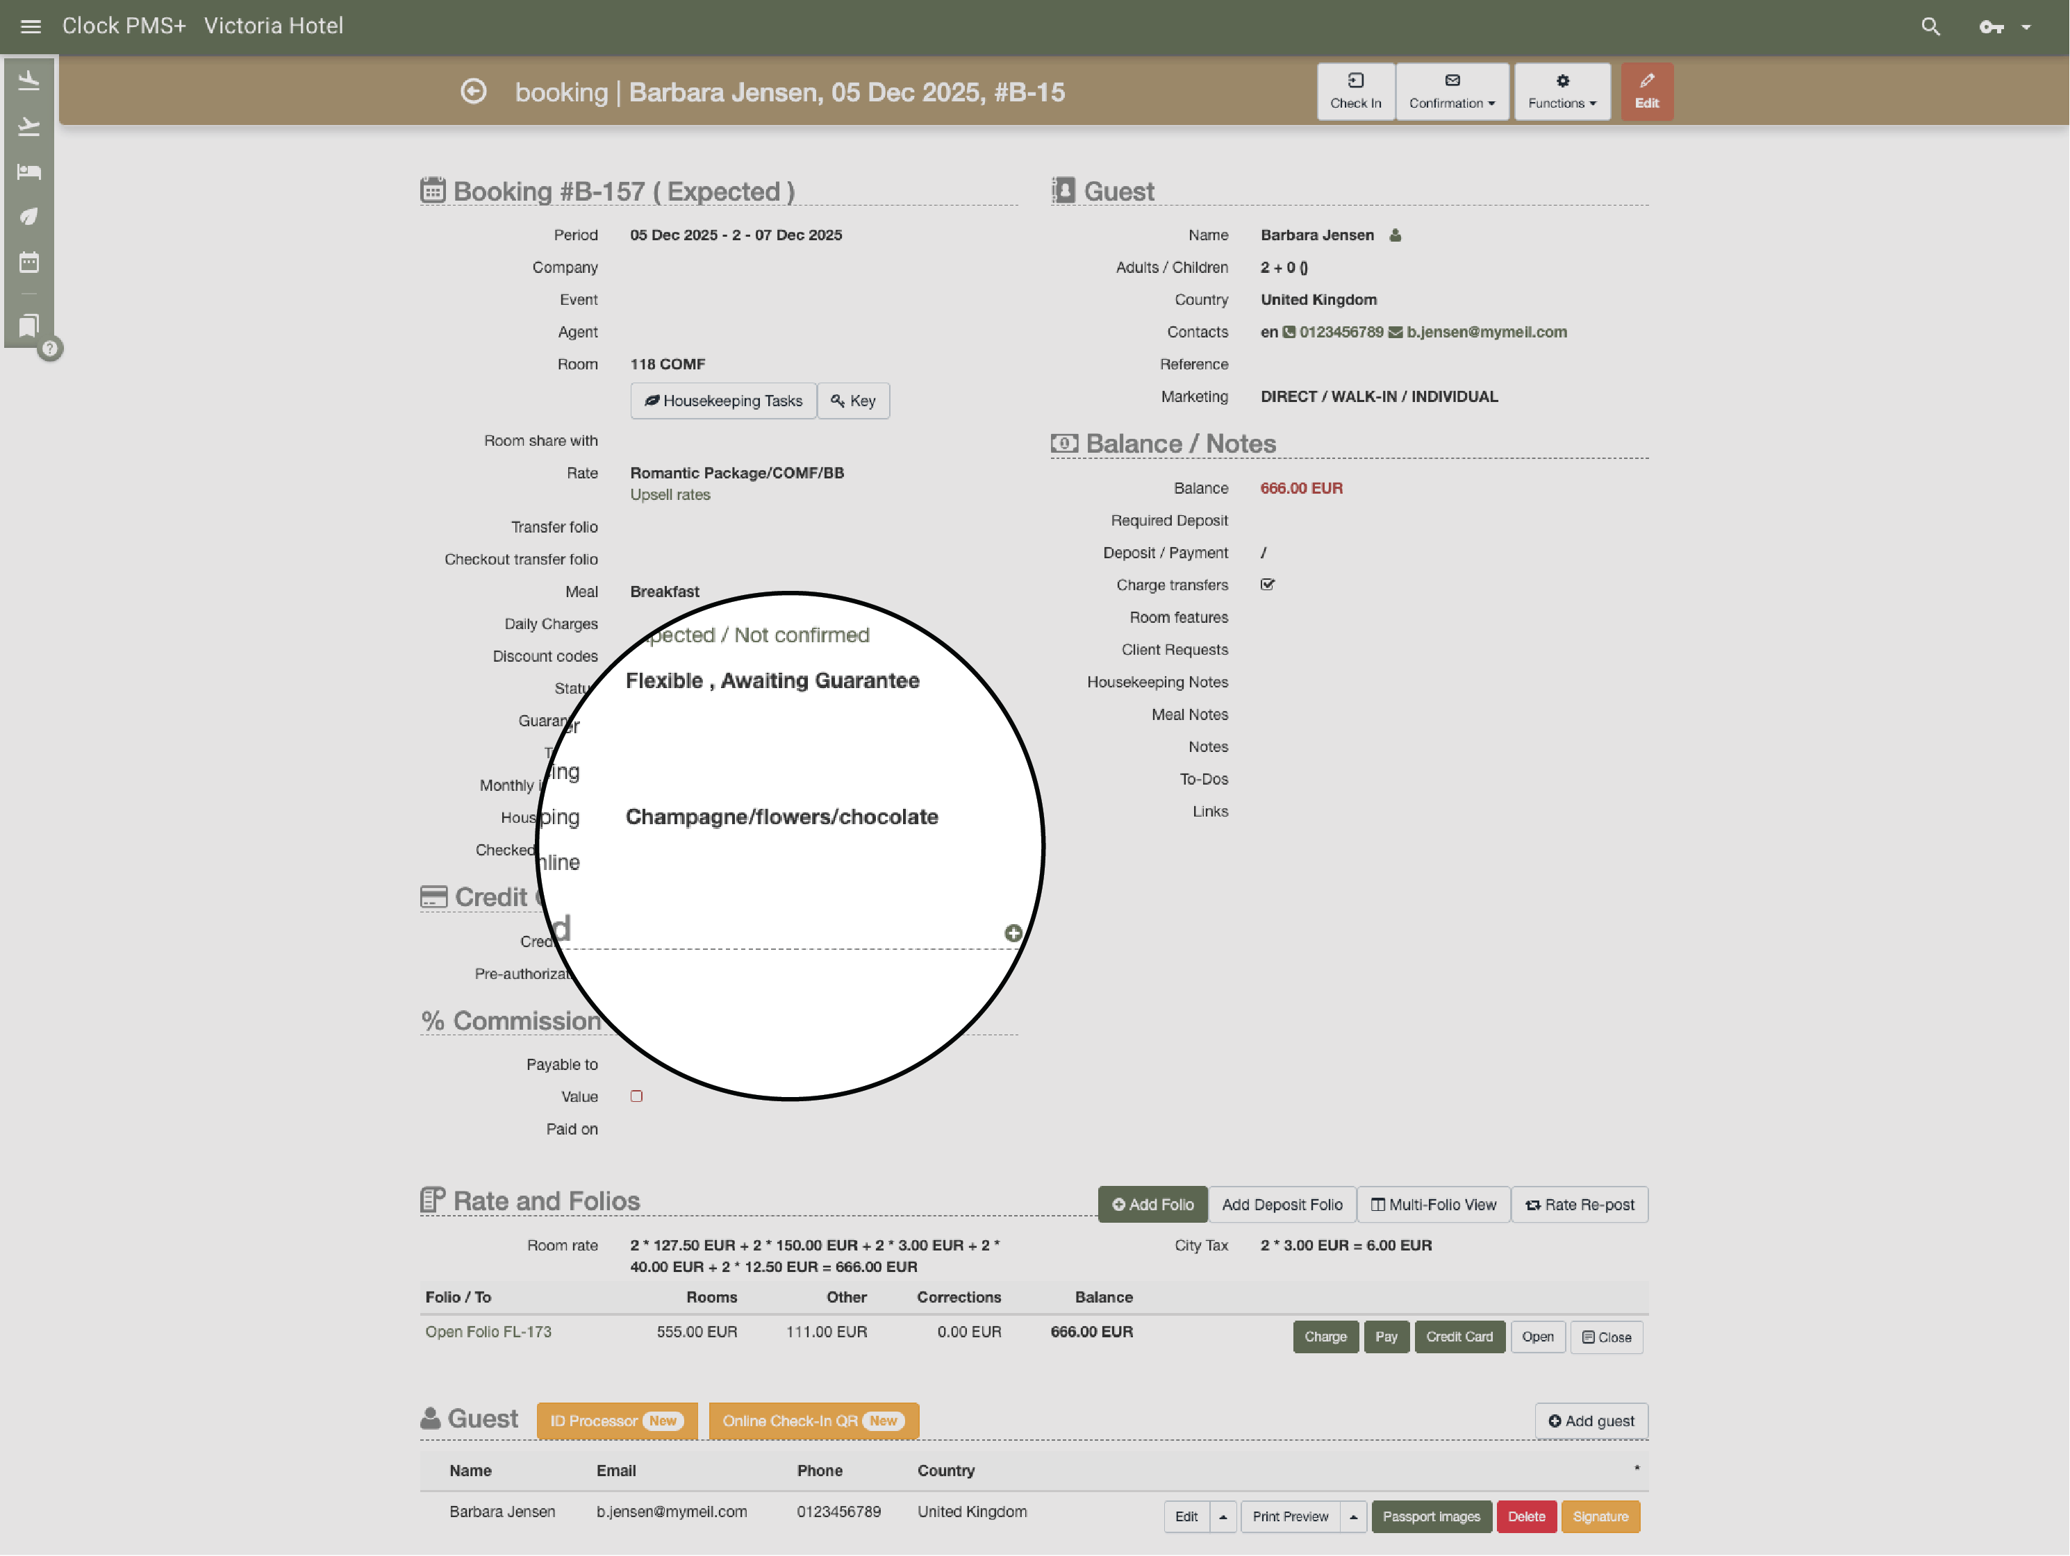Open folio FL-173 link

click(488, 1332)
